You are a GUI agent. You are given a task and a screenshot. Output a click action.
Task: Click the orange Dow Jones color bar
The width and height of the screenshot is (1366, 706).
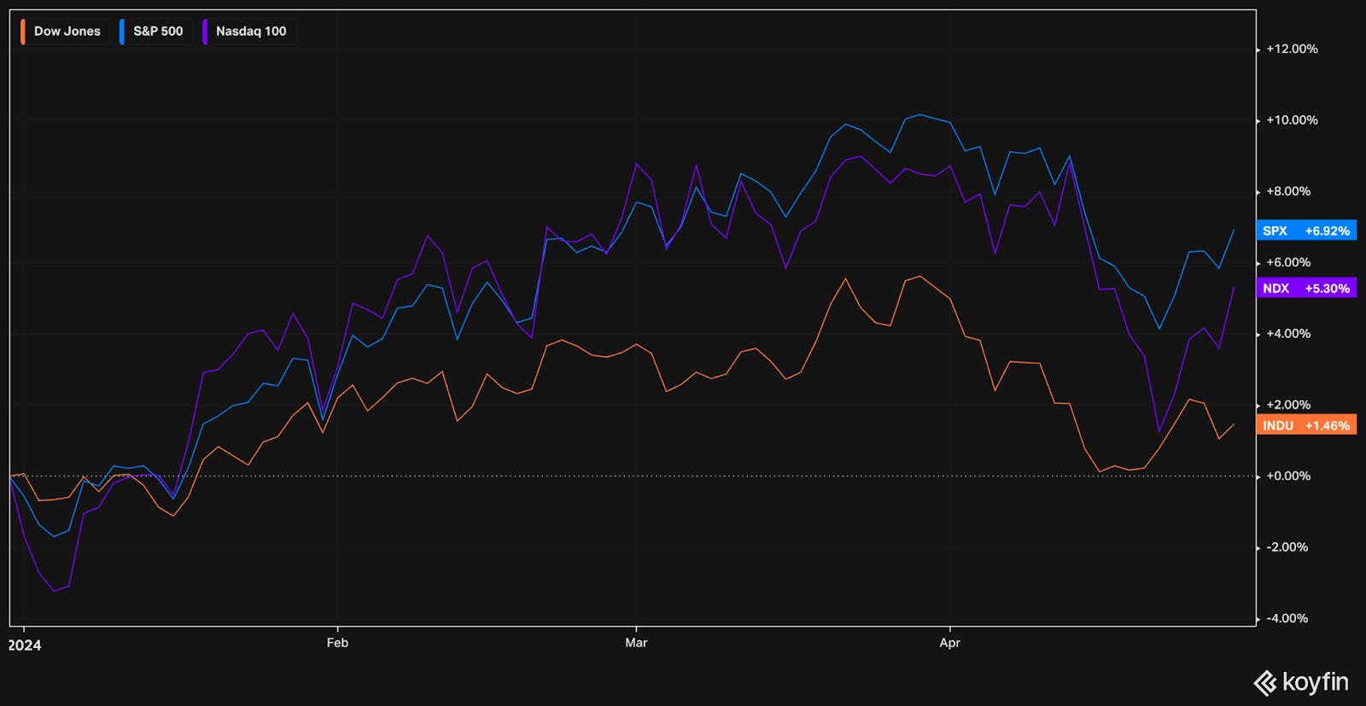pos(23,32)
